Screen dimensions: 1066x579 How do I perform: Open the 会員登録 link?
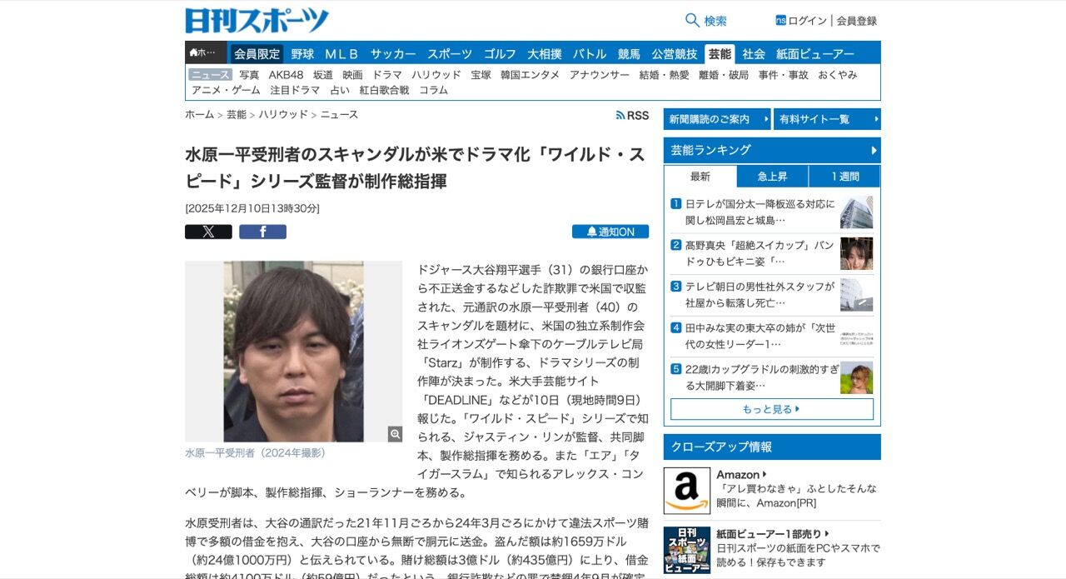(x=857, y=21)
